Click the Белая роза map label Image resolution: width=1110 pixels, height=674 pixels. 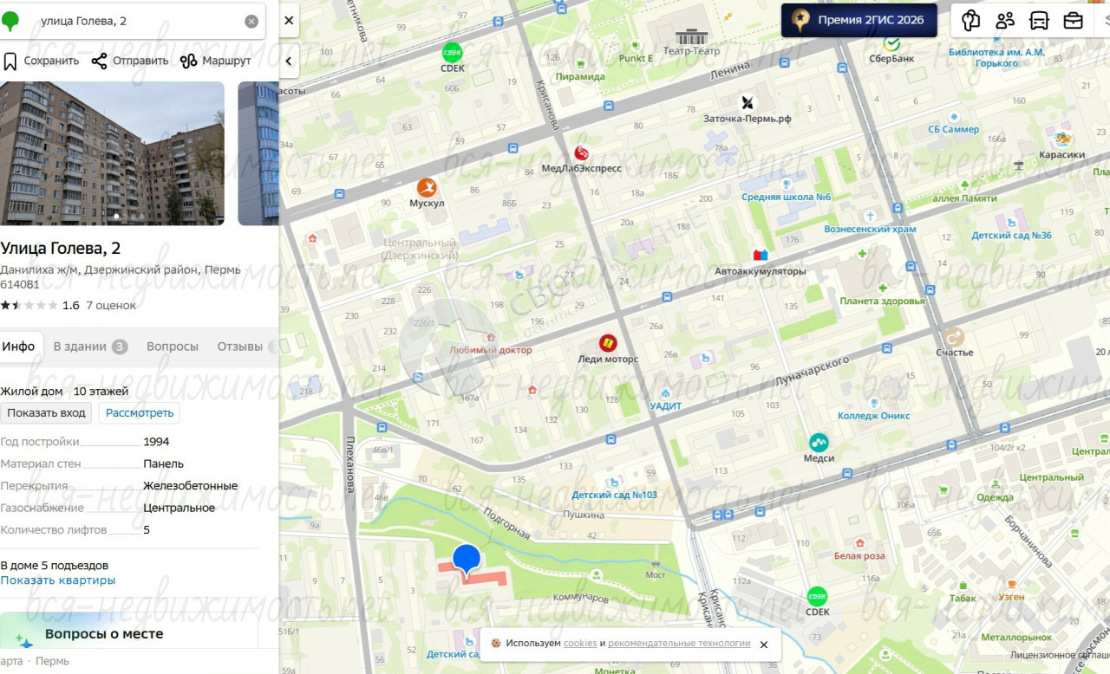pos(859,556)
